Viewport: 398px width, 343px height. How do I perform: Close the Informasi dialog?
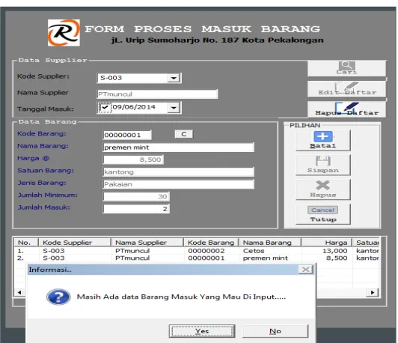(x=305, y=270)
